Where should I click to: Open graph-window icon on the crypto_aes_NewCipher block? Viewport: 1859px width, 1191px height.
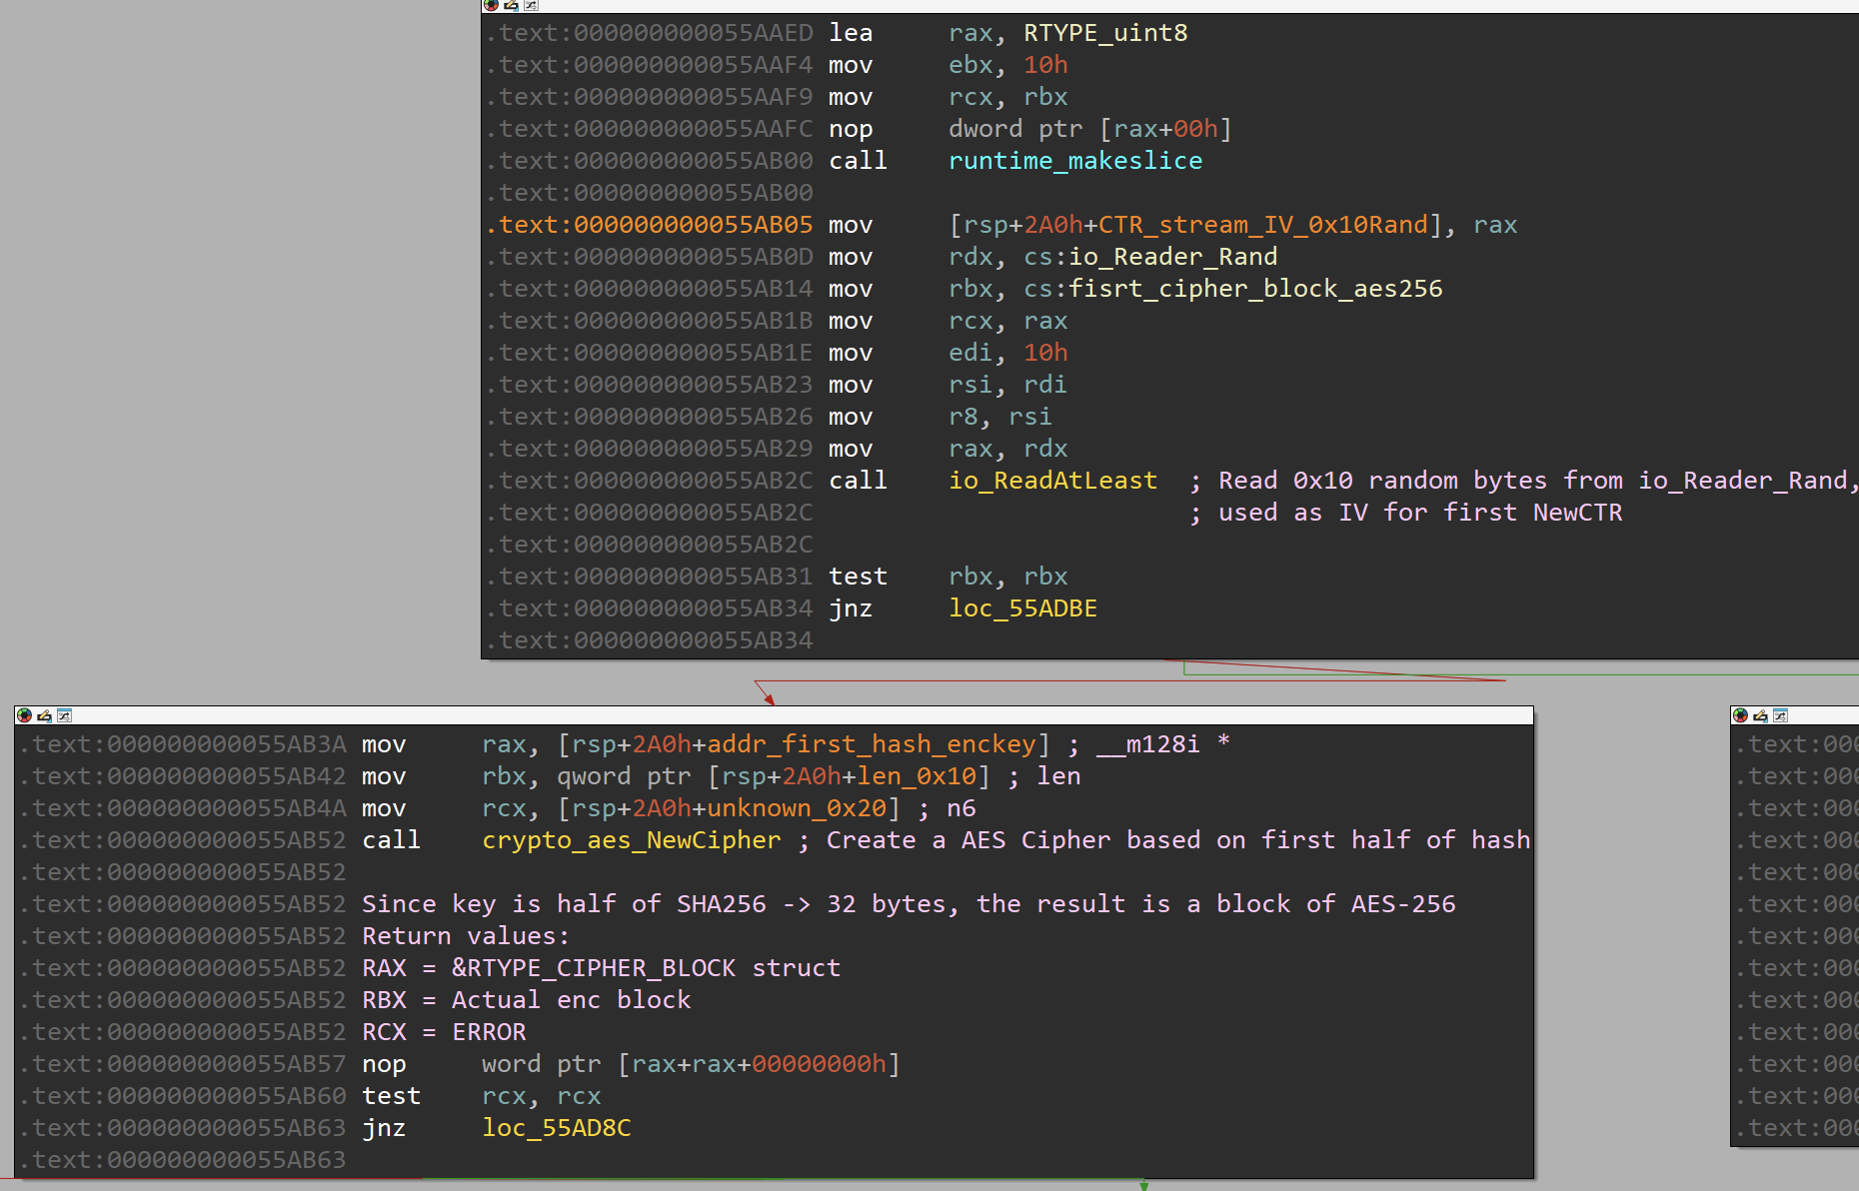click(x=64, y=715)
